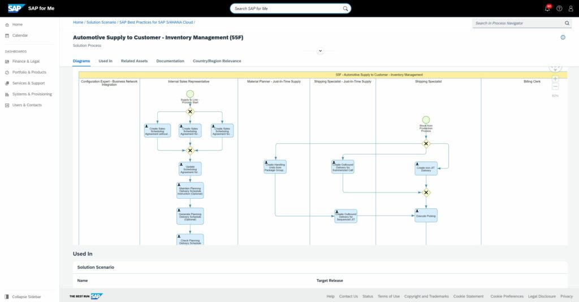Open Contact Us footer link
The height and width of the screenshot is (302, 579).
point(348,296)
